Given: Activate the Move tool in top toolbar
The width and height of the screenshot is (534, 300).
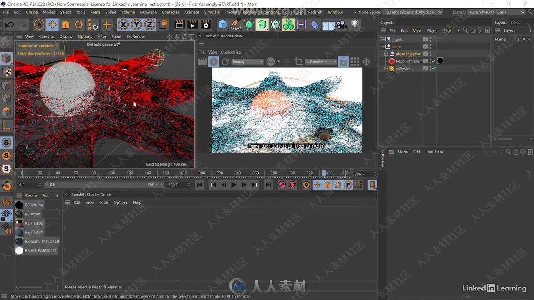Looking at the screenshot, I should [x=52, y=25].
